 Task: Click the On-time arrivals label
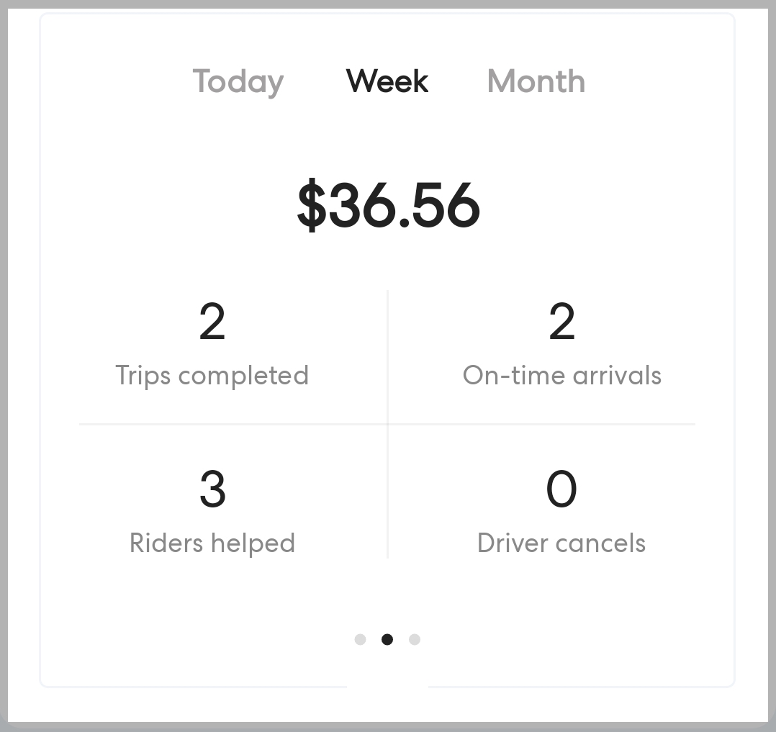pyautogui.click(x=562, y=376)
